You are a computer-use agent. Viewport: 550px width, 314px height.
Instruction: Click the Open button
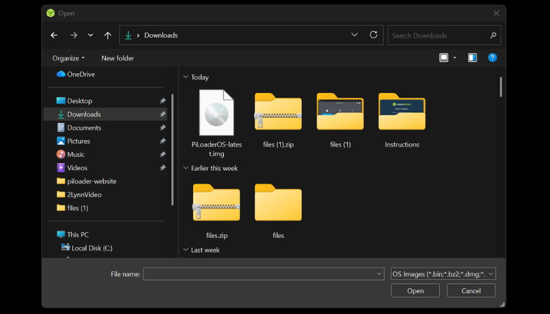coord(415,290)
